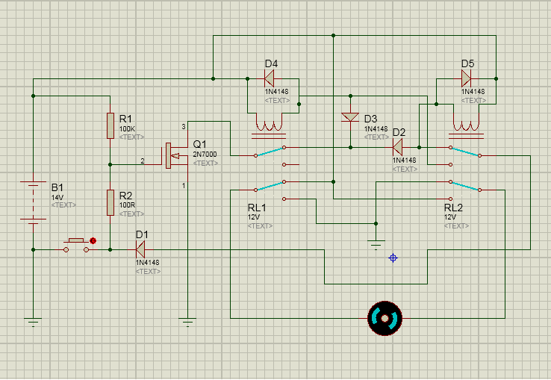Select diode D4 symbol
Screen dimensions: 551x380
[x=270, y=78]
